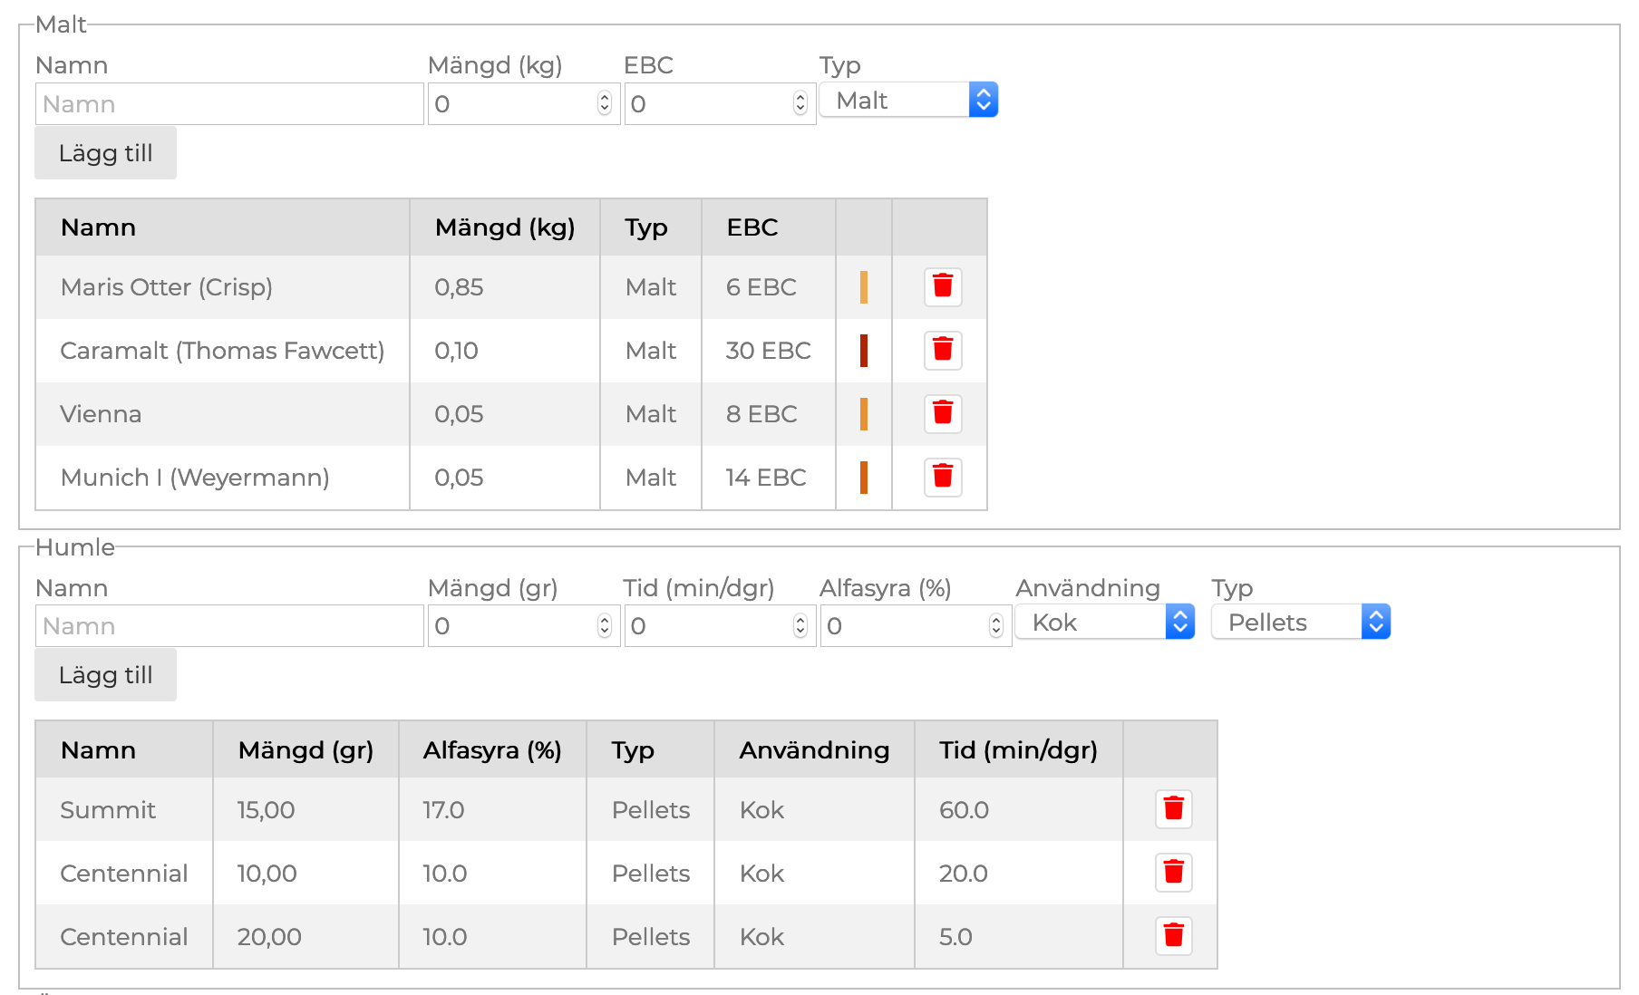Remove Munich I (Weyermann) with trash icon
This screenshot has height=995, width=1639.
click(x=943, y=477)
